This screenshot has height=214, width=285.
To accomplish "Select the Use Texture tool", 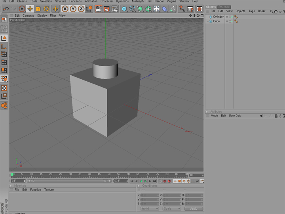I will (x=4, y=88).
